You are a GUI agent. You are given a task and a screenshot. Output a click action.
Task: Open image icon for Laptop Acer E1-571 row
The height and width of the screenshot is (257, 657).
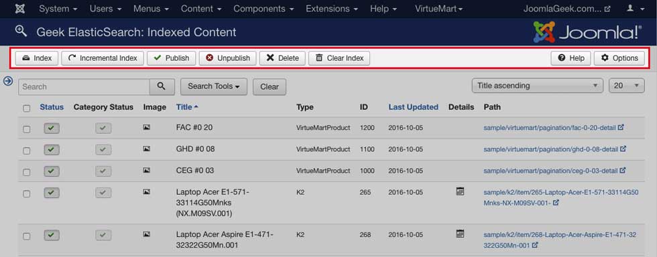pyautogui.click(x=146, y=191)
